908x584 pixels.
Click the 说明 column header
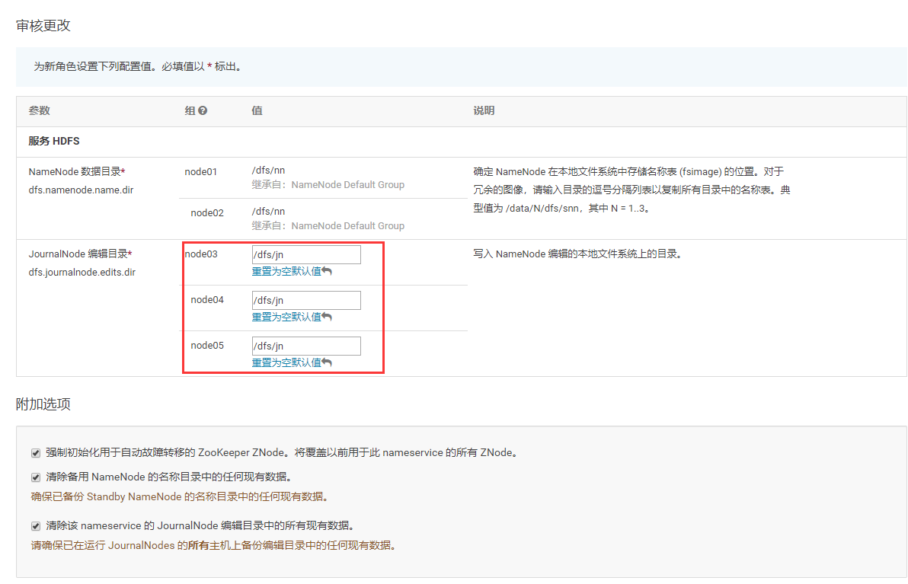[x=484, y=110]
